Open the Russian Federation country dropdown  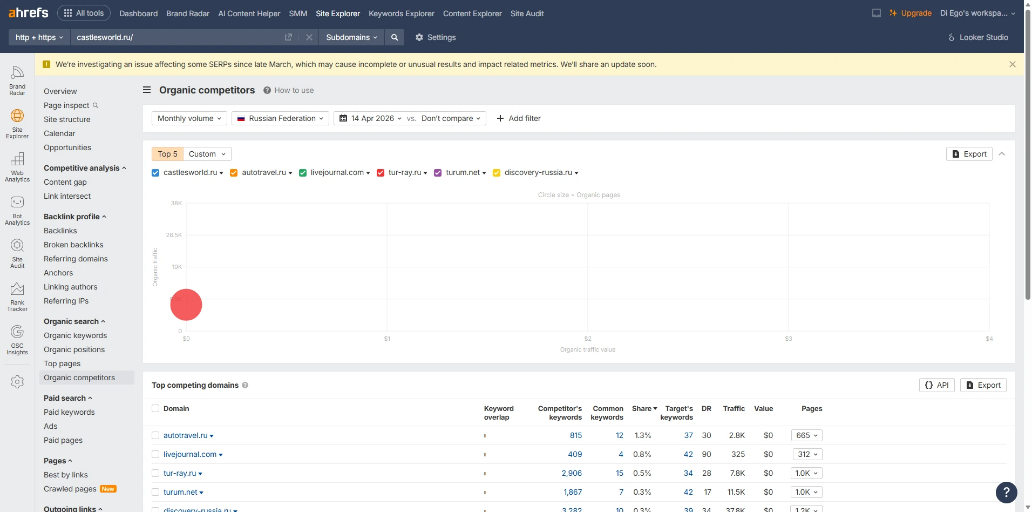pos(280,118)
